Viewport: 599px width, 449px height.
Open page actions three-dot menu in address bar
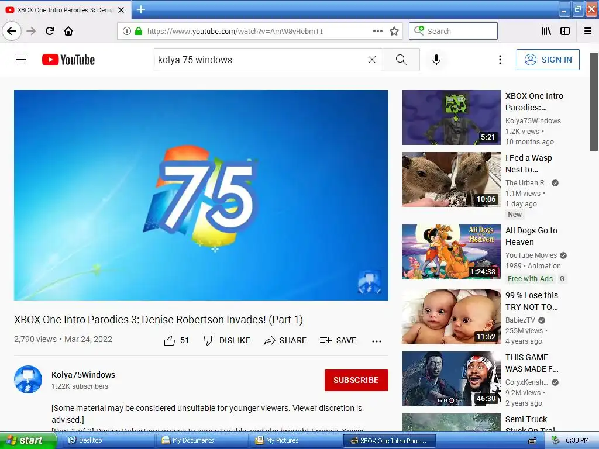[x=377, y=31]
